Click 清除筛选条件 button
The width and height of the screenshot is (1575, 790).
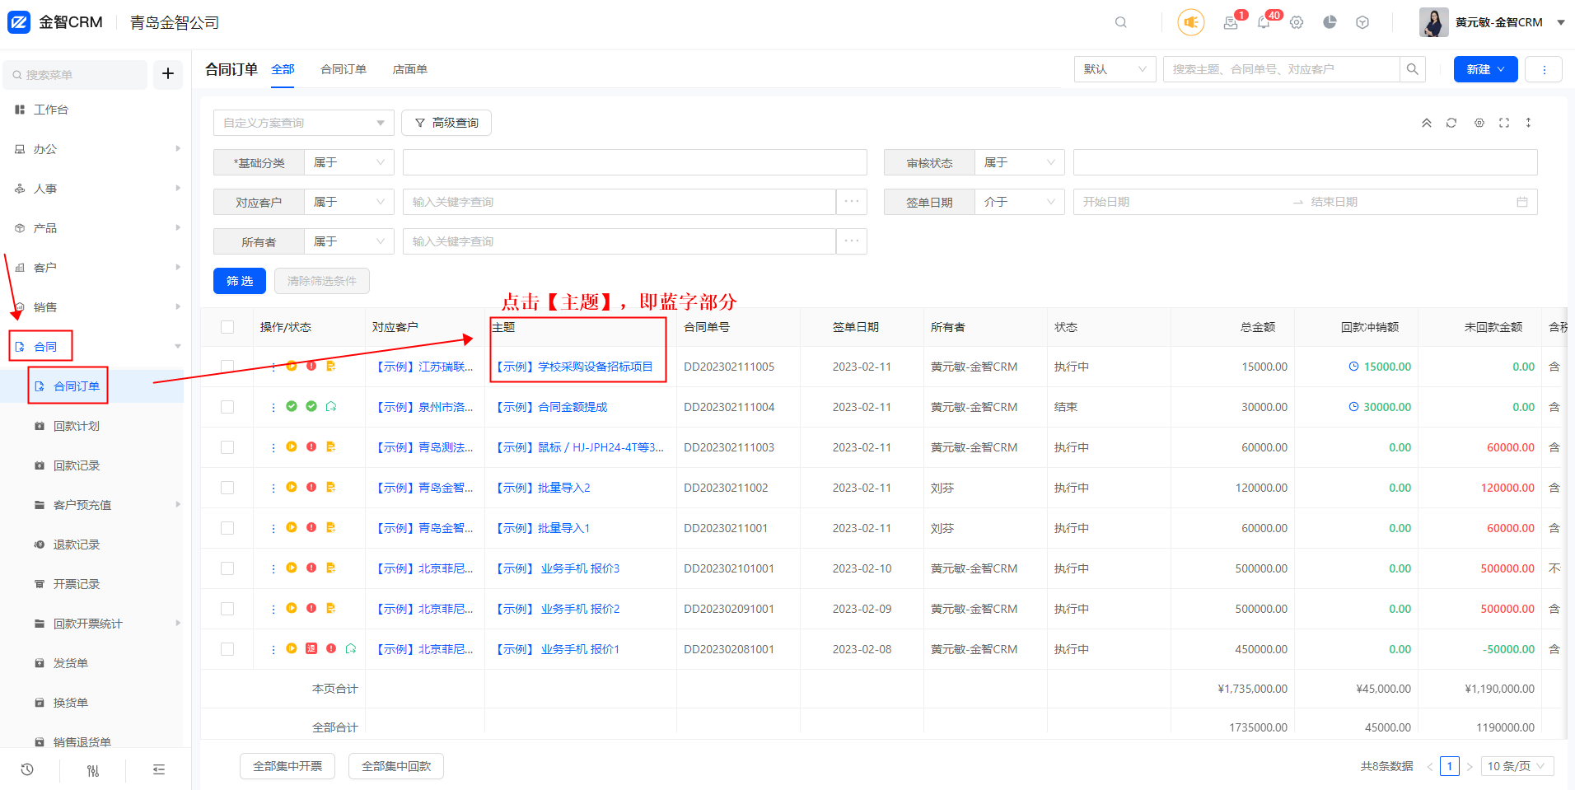pyautogui.click(x=322, y=281)
